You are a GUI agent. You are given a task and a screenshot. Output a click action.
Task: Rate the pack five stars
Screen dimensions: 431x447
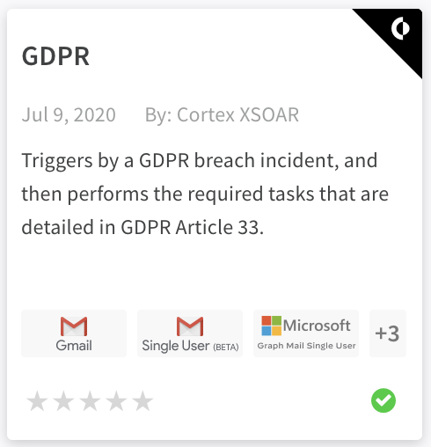142,400
